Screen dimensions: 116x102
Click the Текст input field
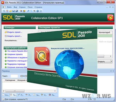[x=14, y=76]
